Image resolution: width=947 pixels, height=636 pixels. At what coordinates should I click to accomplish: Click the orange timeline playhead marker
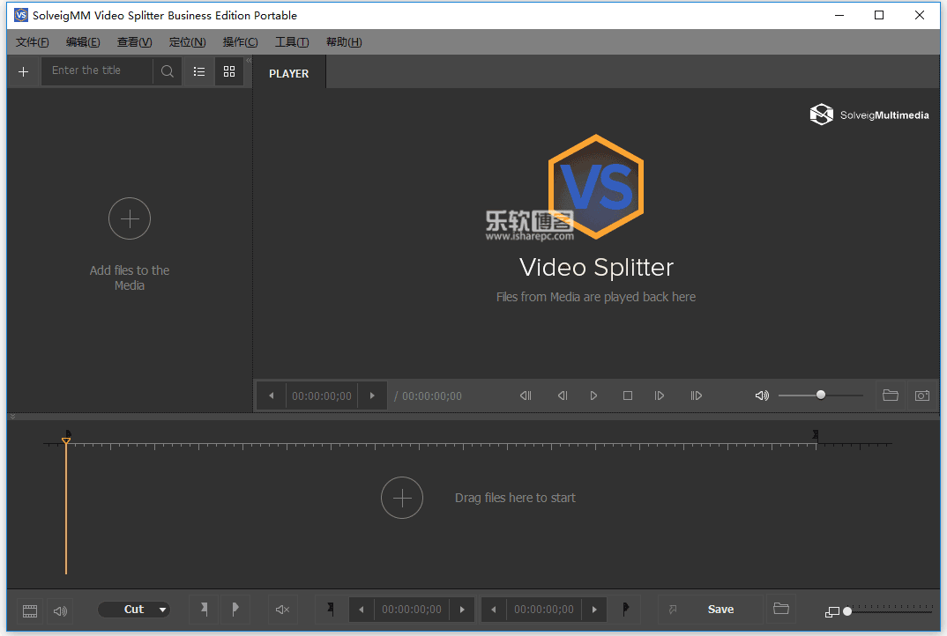tap(66, 440)
